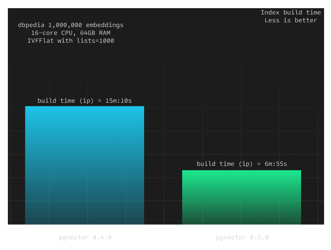
Task: Click the "15m:10s" build time value
Action: (x=119, y=101)
